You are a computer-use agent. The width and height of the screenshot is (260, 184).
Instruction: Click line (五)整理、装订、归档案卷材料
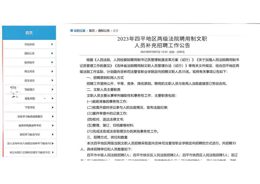coord(110,125)
